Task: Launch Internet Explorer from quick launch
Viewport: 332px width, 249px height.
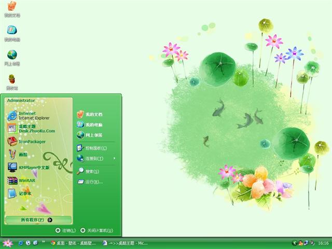Action: pos(21,243)
